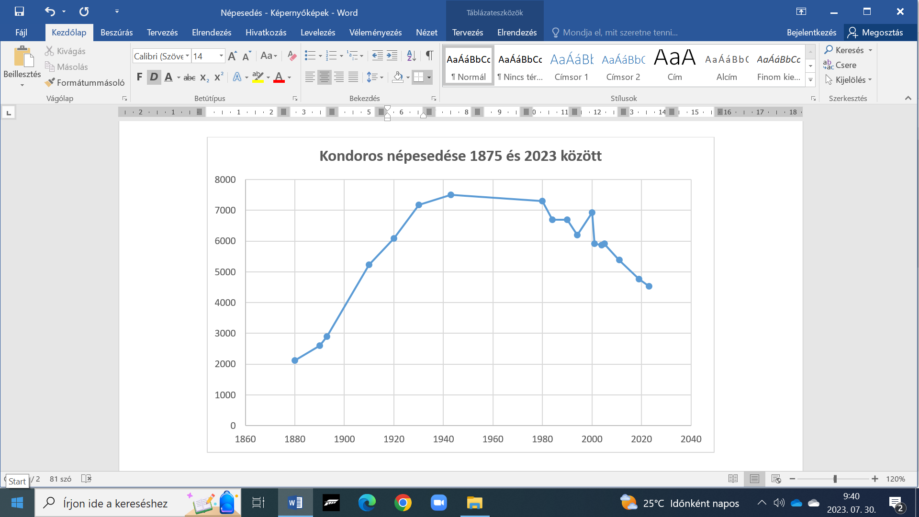Open the Aa change case dropdown
Viewport: 919px width, 517px height.
[269, 56]
